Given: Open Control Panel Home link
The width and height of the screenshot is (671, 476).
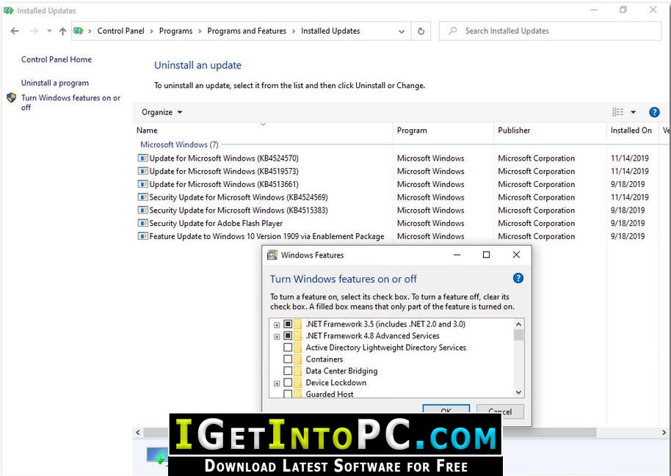Looking at the screenshot, I should pos(57,59).
